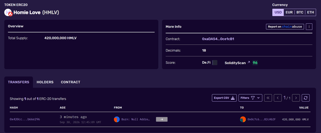Select USD currency
This screenshot has height=133, width=321.
pos(278,12)
